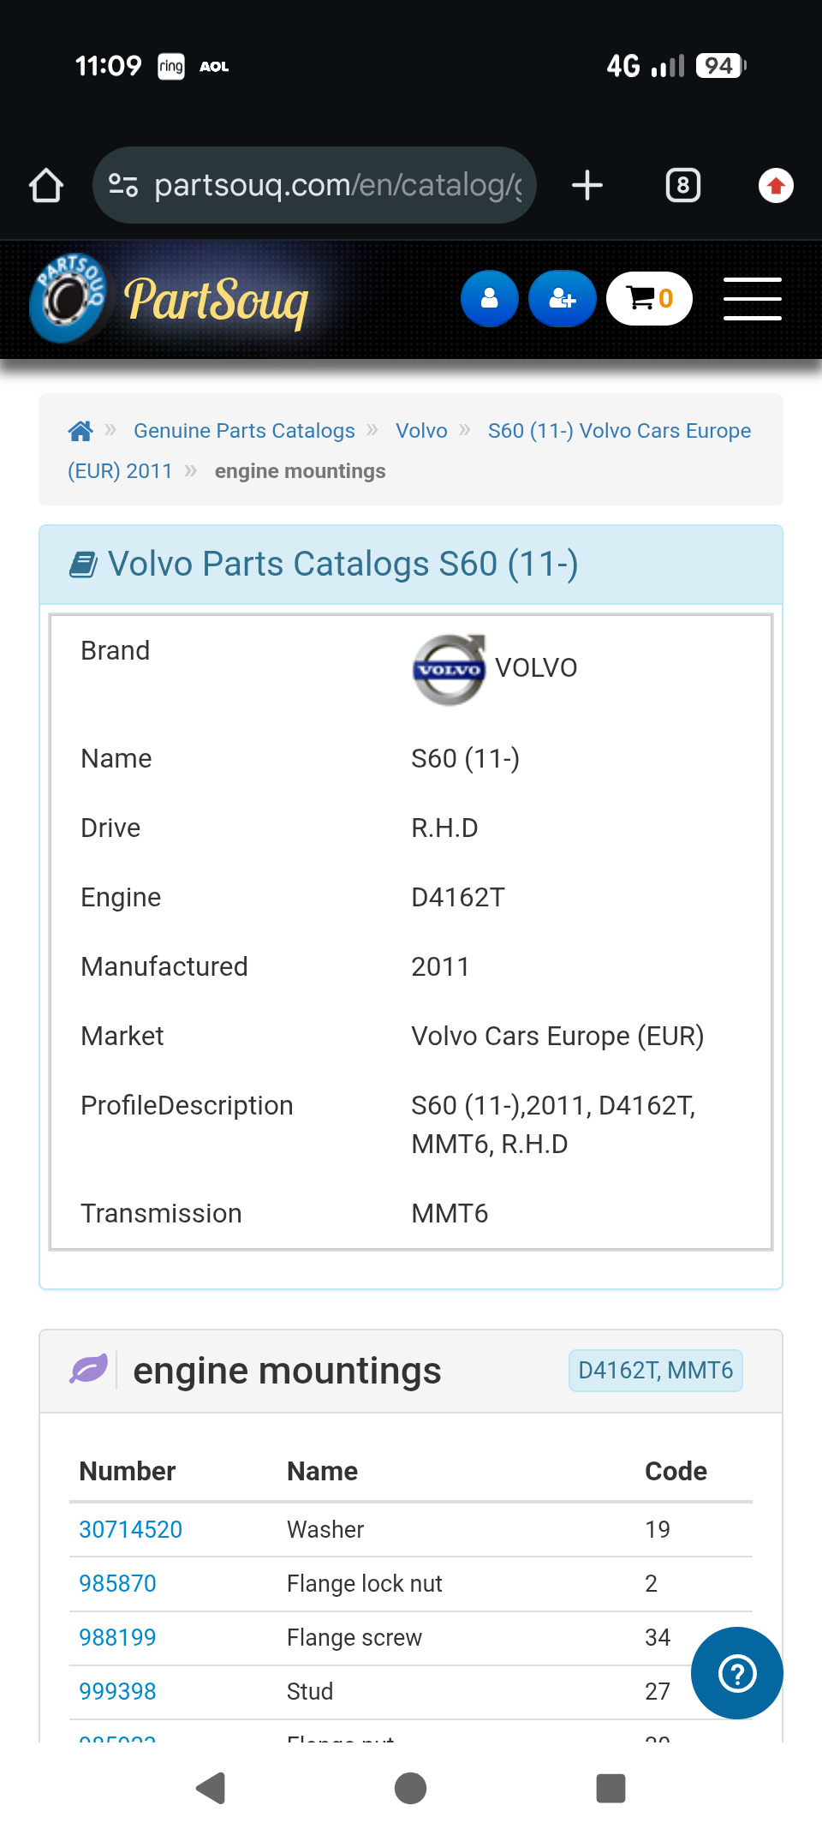Image resolution: width=822 pixels, height=1835 pixels.
Task: Open the Volvo breadcrumb link
Action: point(421,431)
